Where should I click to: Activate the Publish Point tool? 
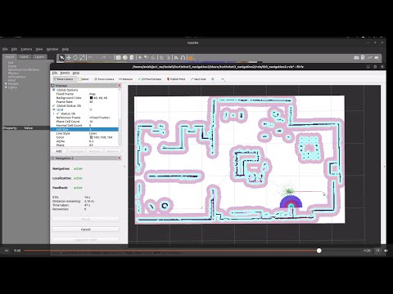[x=176, y=79]
